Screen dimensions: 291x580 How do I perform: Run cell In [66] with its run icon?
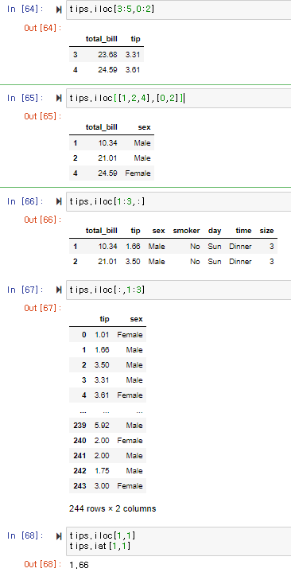(x=58, y=201)
